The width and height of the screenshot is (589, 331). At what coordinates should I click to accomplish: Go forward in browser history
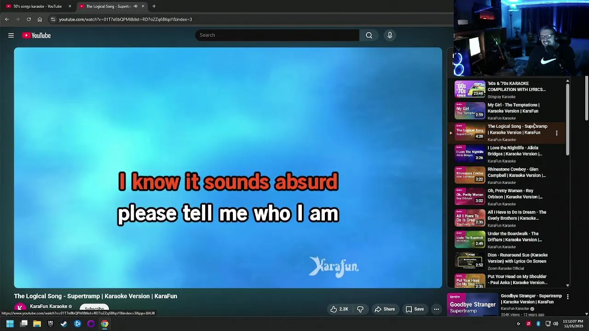[17, 19]
